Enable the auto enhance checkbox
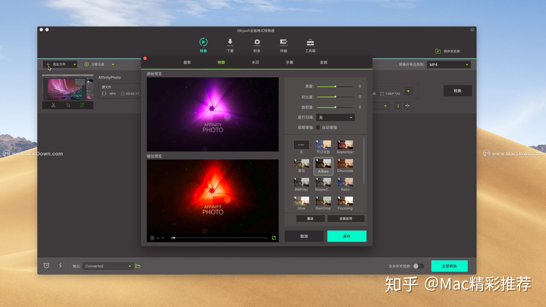Image resolution: width=546 pixels, height=307 pixels. (x=318, y=127)
